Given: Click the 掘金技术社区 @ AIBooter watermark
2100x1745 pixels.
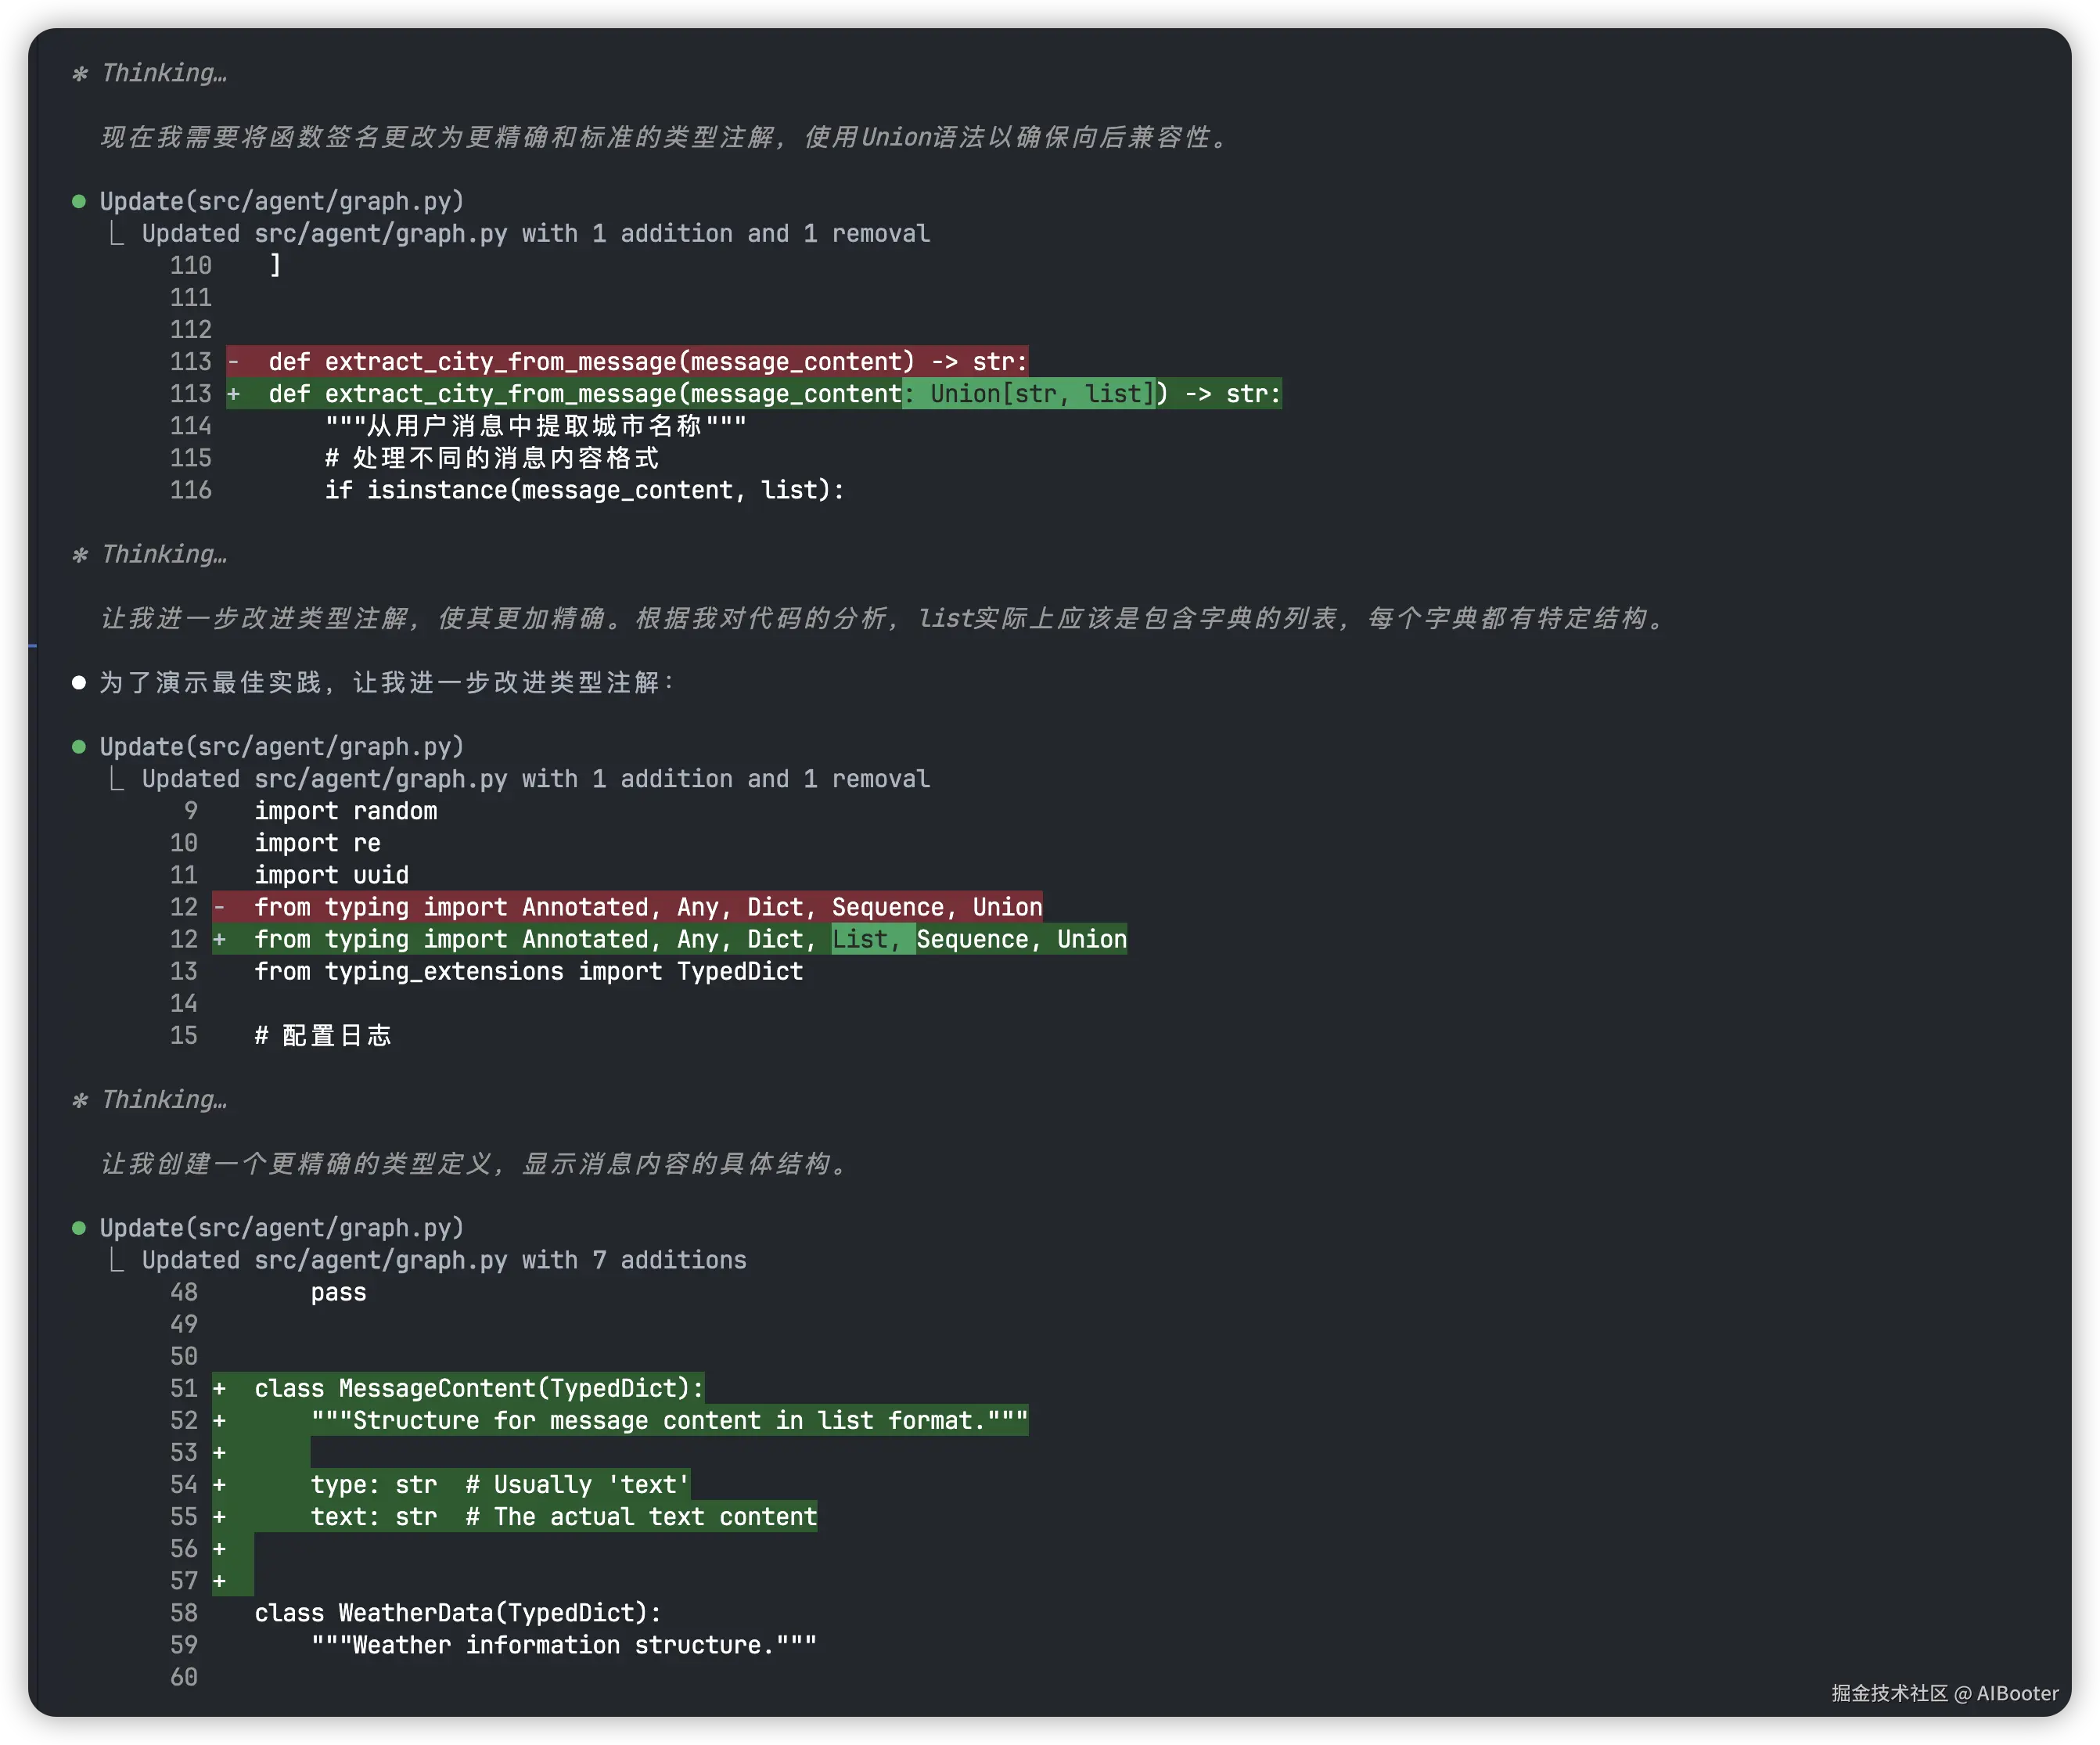Looking at the screenshot, I should [x=1944, y=1693].
